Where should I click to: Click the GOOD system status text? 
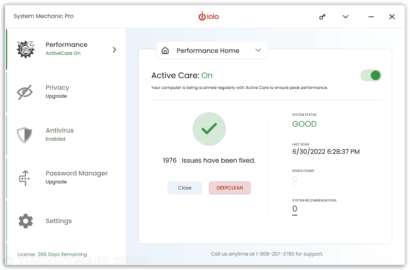tap(304, 124)
